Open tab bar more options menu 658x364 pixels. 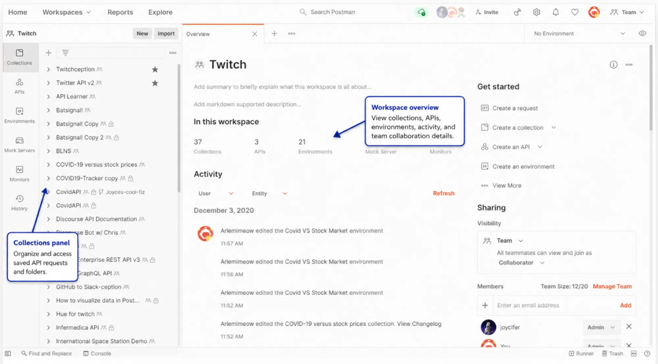(292, 33)
